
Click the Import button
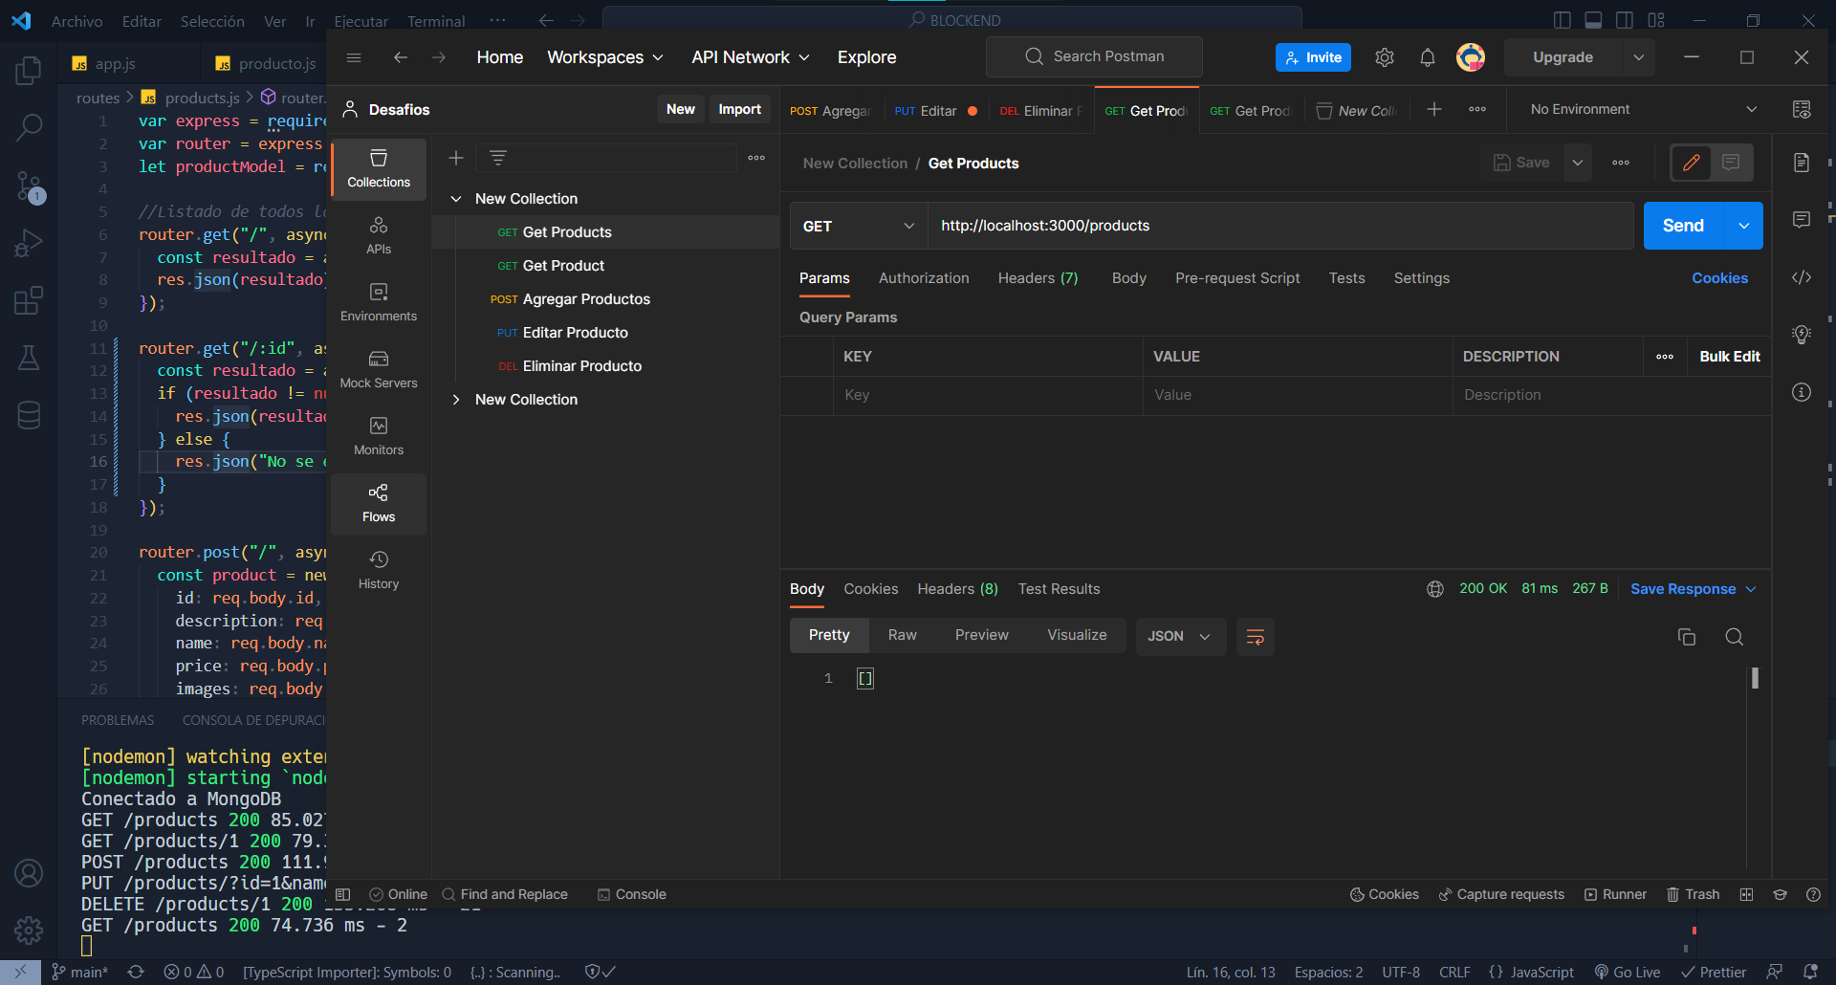[740, 110]
